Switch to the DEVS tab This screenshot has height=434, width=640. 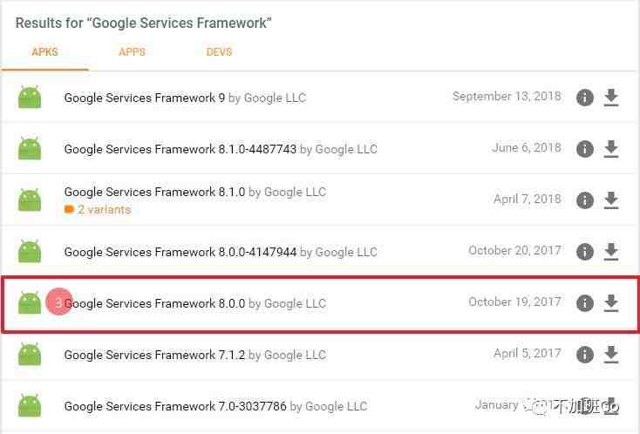click(219, 52)
